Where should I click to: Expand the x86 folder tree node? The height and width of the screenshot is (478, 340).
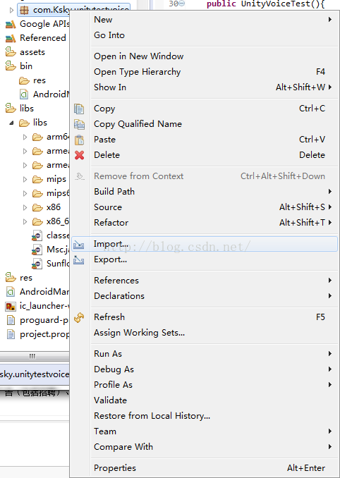click(x=25, y=207)
